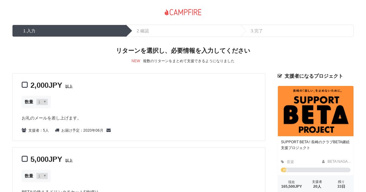Click the supporters people icon under 2,000JPY

(x=24, y=130)
